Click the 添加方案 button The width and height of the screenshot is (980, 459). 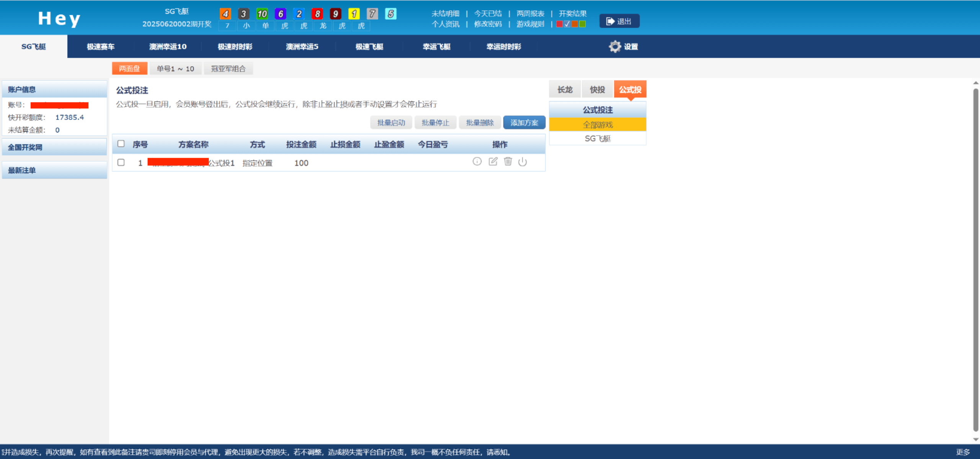coord(524,123)
